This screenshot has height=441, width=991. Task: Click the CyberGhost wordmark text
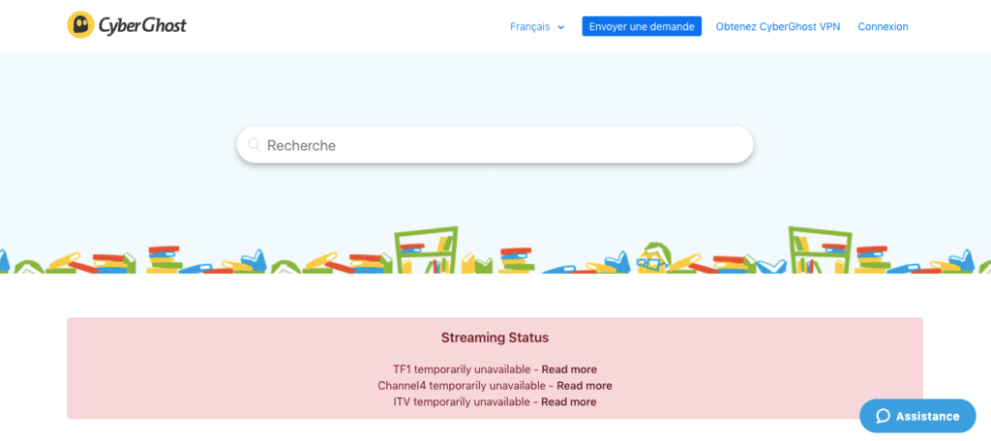click(x=142, y=26)
